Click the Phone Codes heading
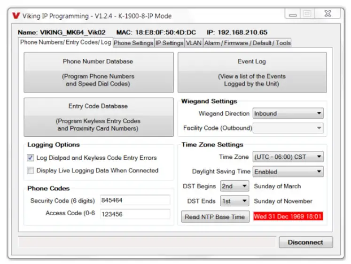 [48, 188]
